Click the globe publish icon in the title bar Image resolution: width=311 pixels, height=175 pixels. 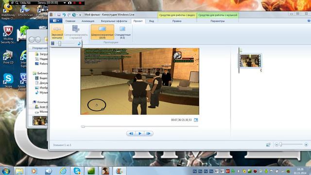[x=74, y=15]
